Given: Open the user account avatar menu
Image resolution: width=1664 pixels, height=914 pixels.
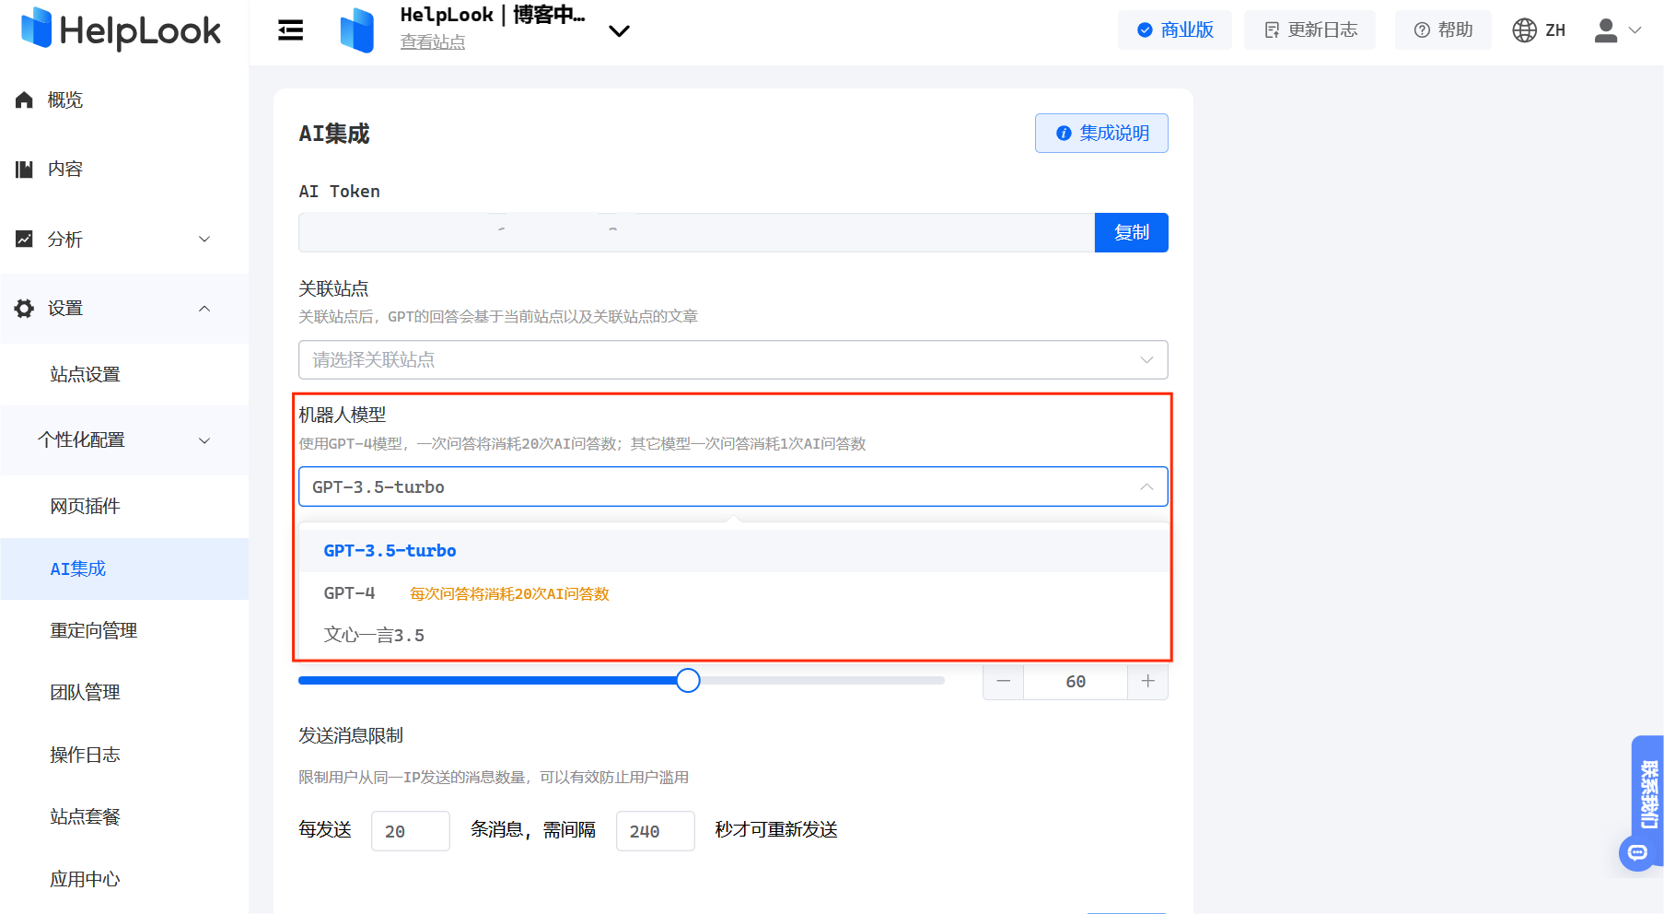Looking at the screenshot, I should point(1616,30).
